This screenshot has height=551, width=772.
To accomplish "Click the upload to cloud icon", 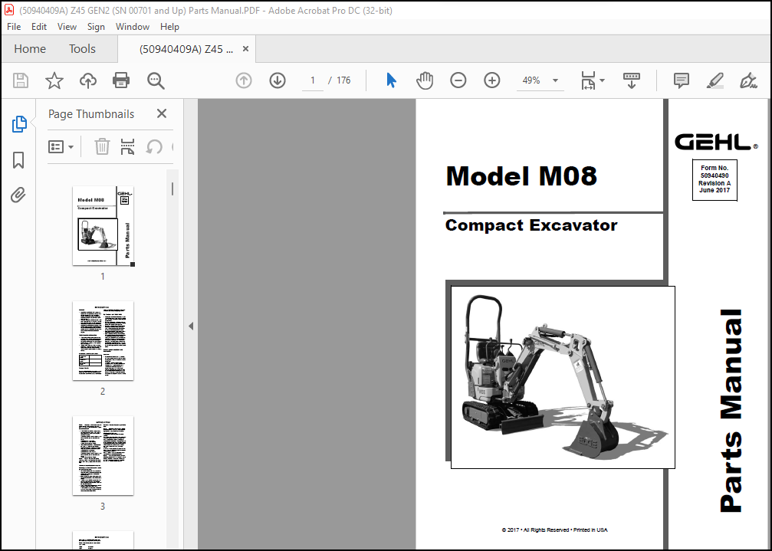I will coord(88,80).
